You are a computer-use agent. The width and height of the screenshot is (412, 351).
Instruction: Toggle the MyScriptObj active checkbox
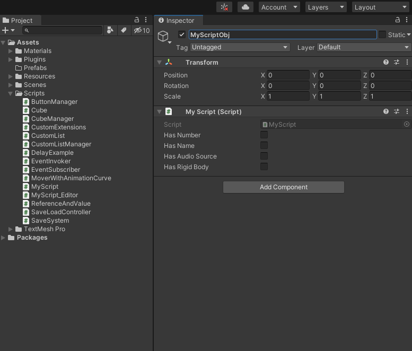click(182, 34)
